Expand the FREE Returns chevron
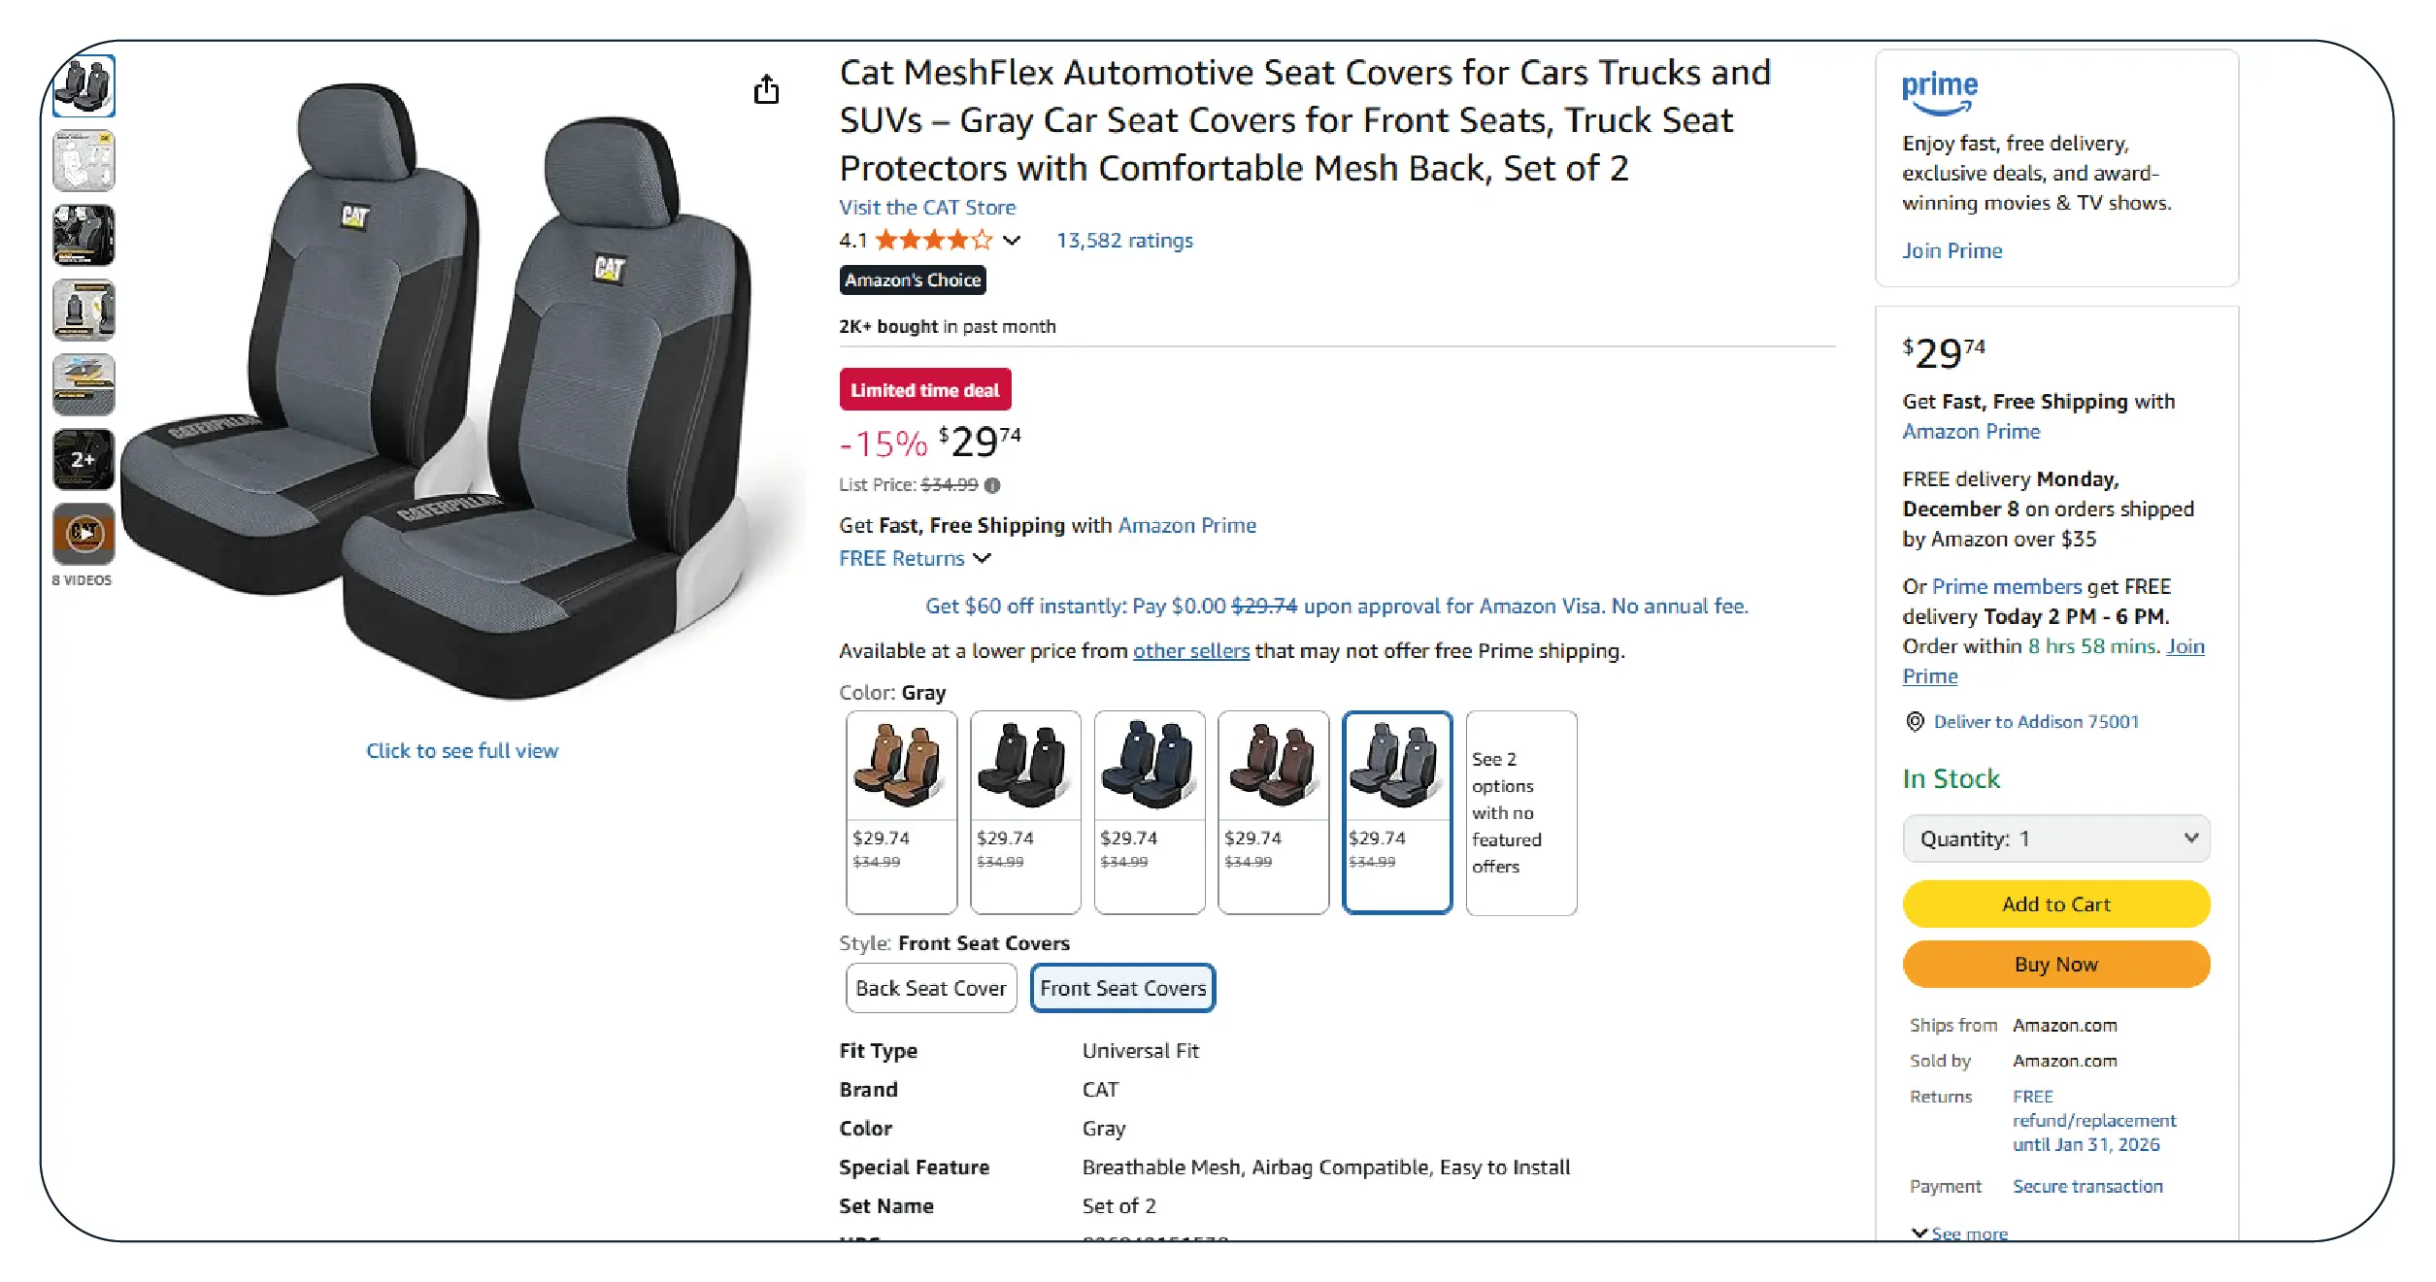The height and width of the screenshot is (1282, 2436). tap(983, 558)
